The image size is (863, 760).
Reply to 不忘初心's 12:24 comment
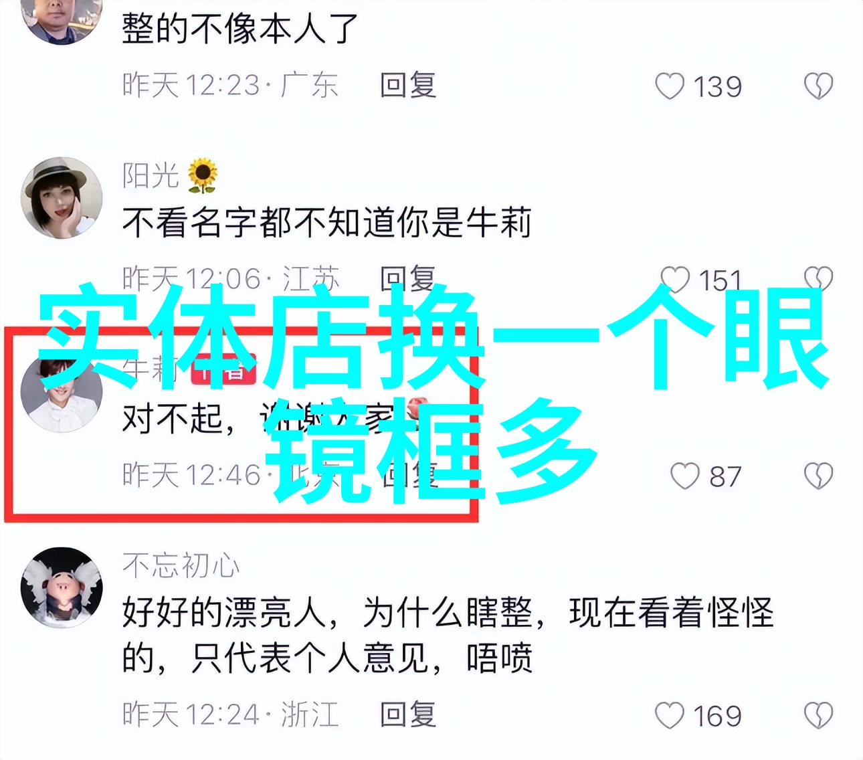click(408, 715)
